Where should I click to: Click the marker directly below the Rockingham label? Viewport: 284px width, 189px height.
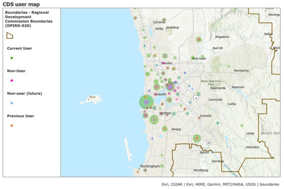[145, 170]
